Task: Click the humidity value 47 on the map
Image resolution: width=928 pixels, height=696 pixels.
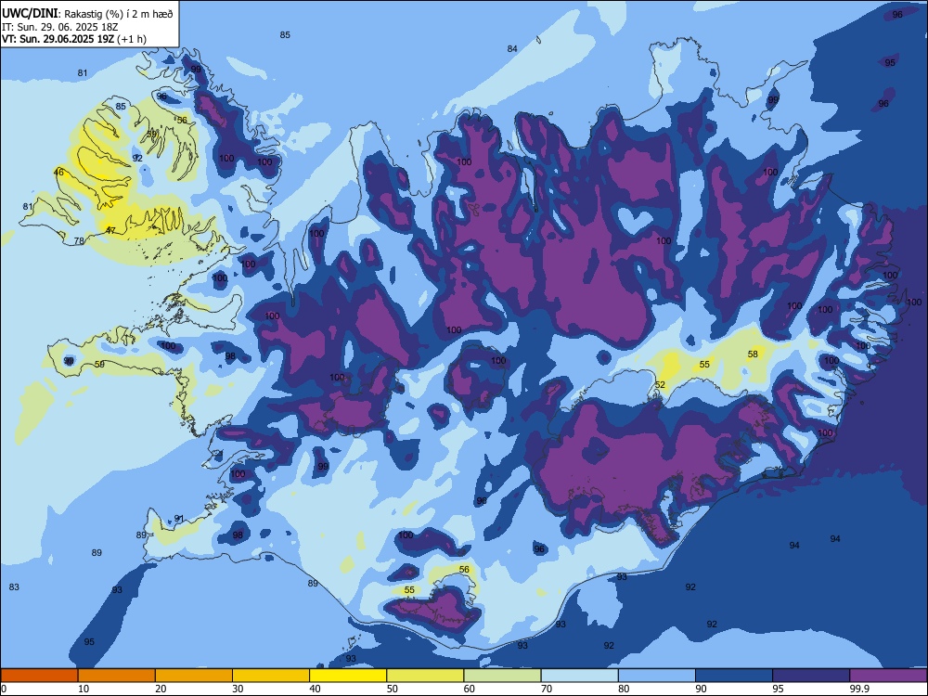Action: point(110,230)
